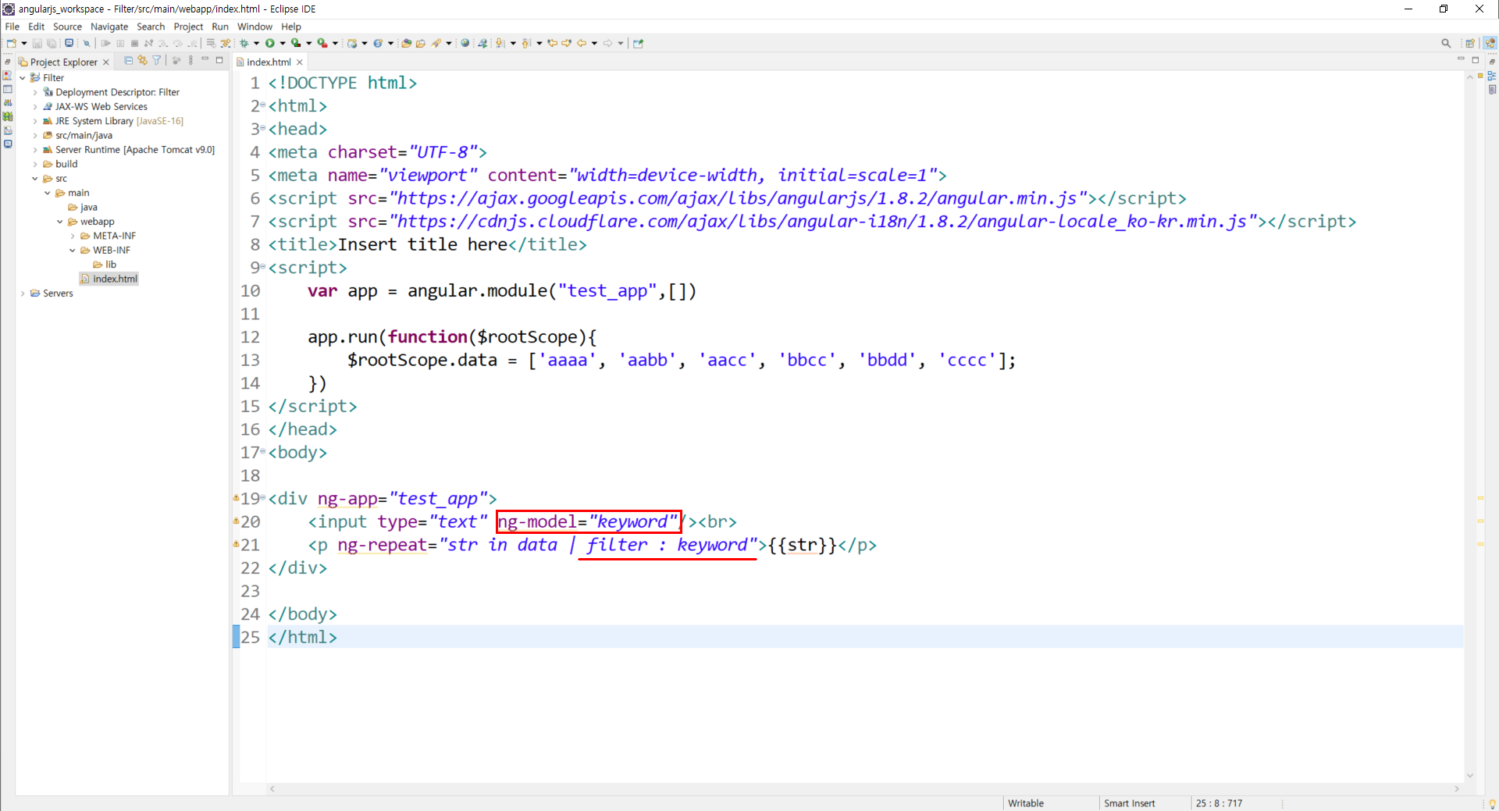
Task: Click the Open Task folder icon
Action: coord(421,43)
